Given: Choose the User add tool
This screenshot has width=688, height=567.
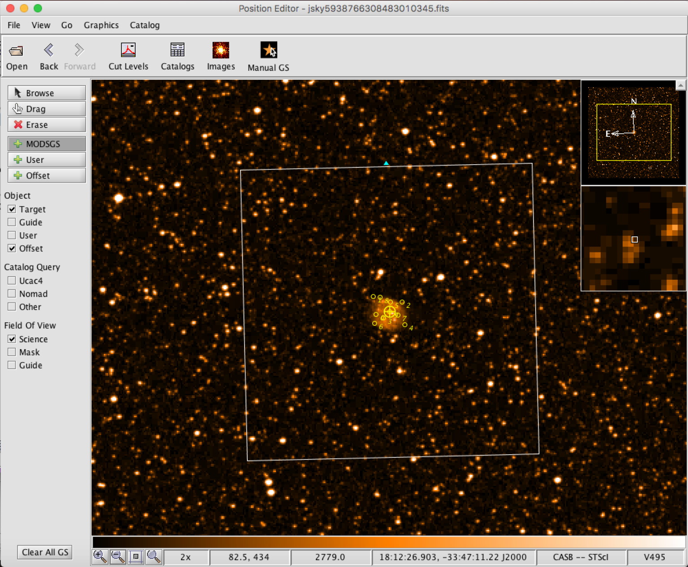Looking at the screenshot, I should coord(47,160).
